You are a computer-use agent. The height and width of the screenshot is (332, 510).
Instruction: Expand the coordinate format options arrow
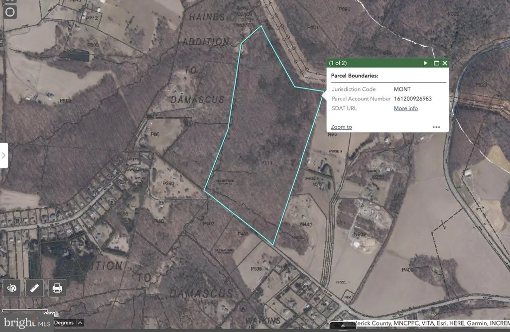(x=80, y=323)
